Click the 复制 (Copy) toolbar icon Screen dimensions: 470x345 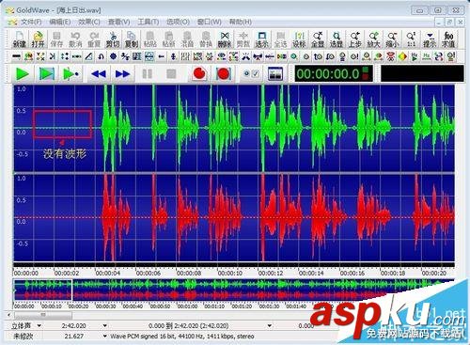(x=132, y=39)
